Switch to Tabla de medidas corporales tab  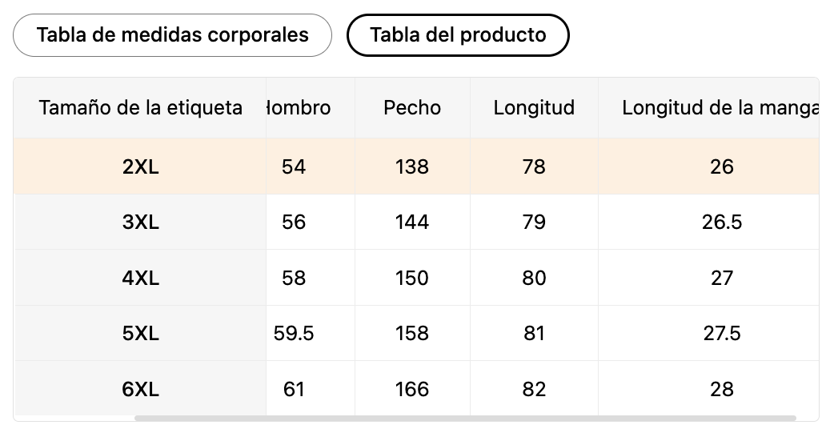pos(172,35)
